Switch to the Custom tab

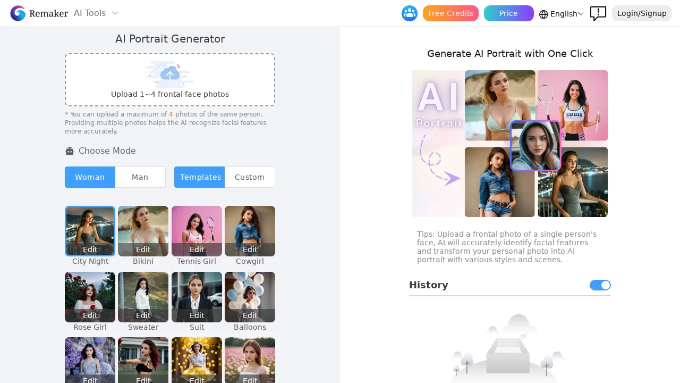pos(250,177)
